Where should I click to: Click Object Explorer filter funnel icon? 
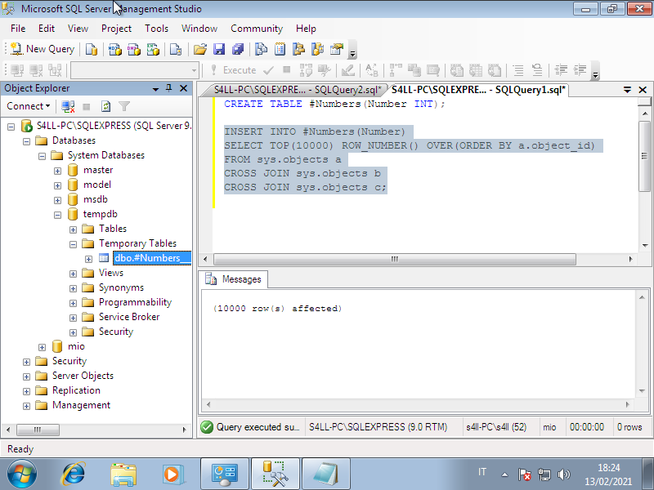(x=124, y=107)
